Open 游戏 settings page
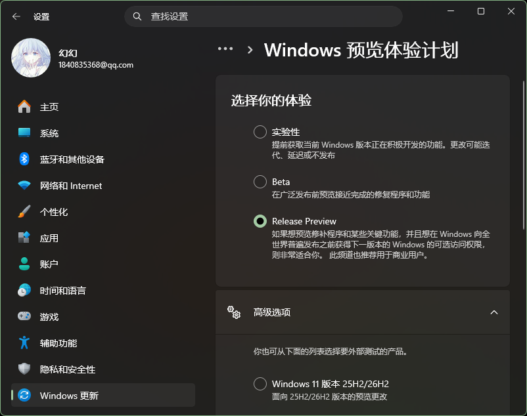Screen dimensions: 527x416 [x=103, y=316]
